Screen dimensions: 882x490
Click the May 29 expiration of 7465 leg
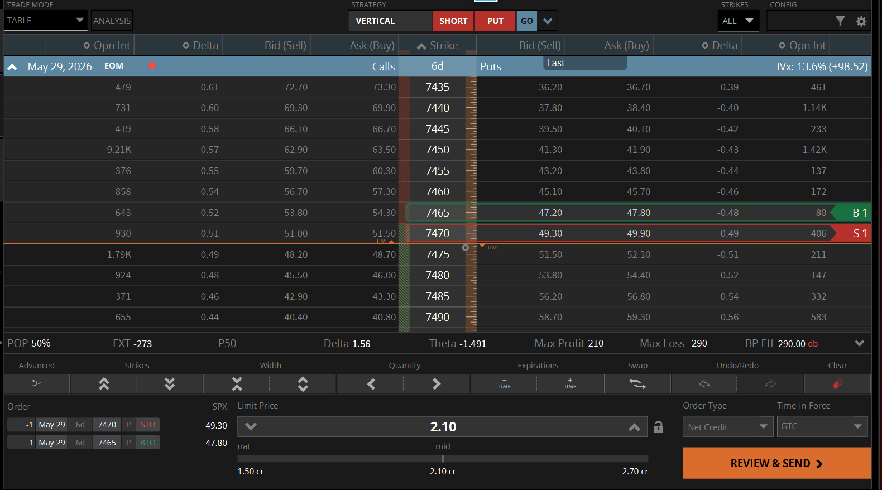pyautogui.click(x=52, y=443)
